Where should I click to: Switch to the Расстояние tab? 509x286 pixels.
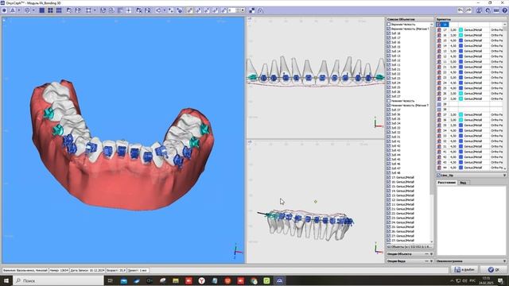(447, 183)
